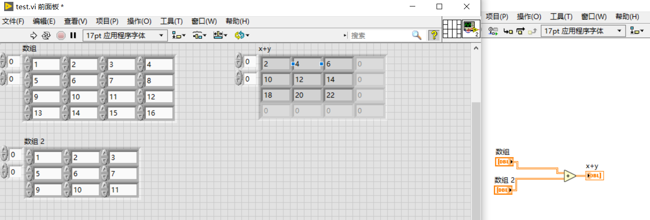Click the 数组 2 label on front panel
Image resolution: width=650 pixels, height=220 pixels.
pyautogui.click(x=34, y=141)
